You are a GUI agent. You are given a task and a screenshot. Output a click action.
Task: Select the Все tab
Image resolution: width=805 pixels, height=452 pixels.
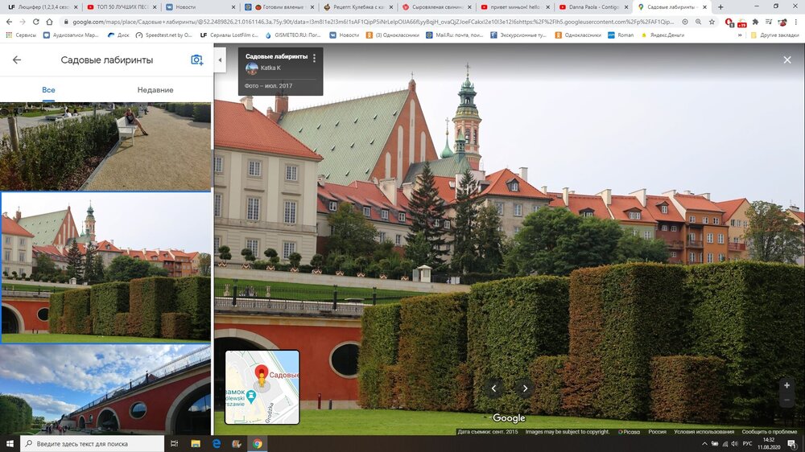[49, 90]
